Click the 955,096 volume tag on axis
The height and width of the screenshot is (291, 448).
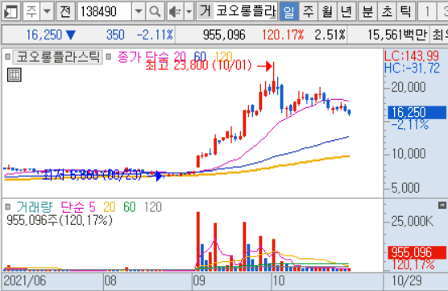[x=417, y=252]
